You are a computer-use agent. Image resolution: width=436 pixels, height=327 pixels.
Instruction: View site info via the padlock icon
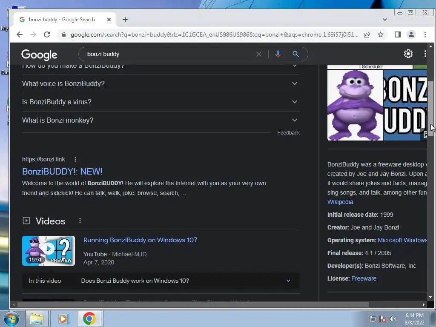point(64,34)
